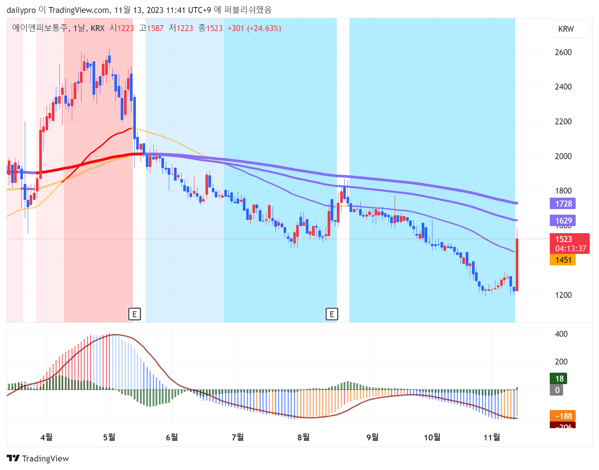Click the 400 indicator axis label
Viewport: 599px width, 470px height.
[x=561, y=334]
